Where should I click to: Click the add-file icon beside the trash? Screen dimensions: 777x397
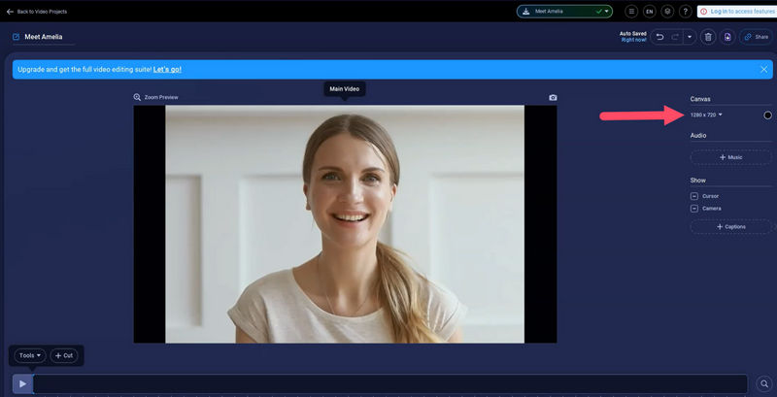click(x=727, y=37)
